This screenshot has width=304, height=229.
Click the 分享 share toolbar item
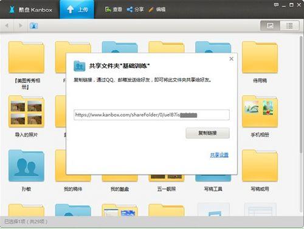(135, 9)
